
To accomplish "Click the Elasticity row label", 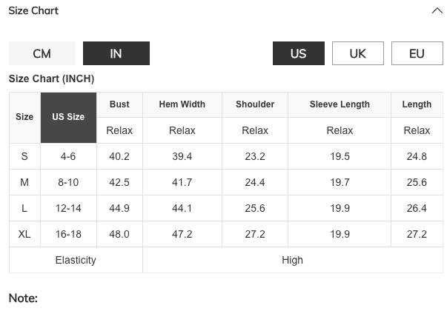I will pyautogui.click(x=76, y=260).
